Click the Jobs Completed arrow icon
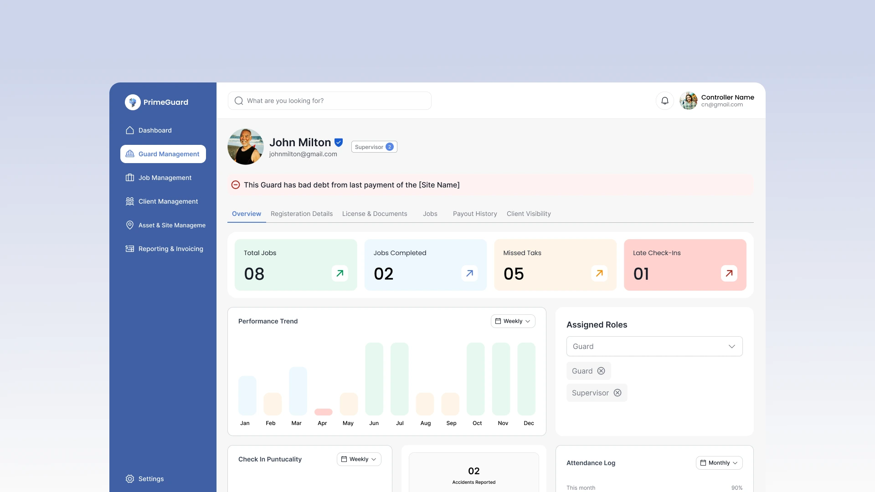 [x=469, y=273]
